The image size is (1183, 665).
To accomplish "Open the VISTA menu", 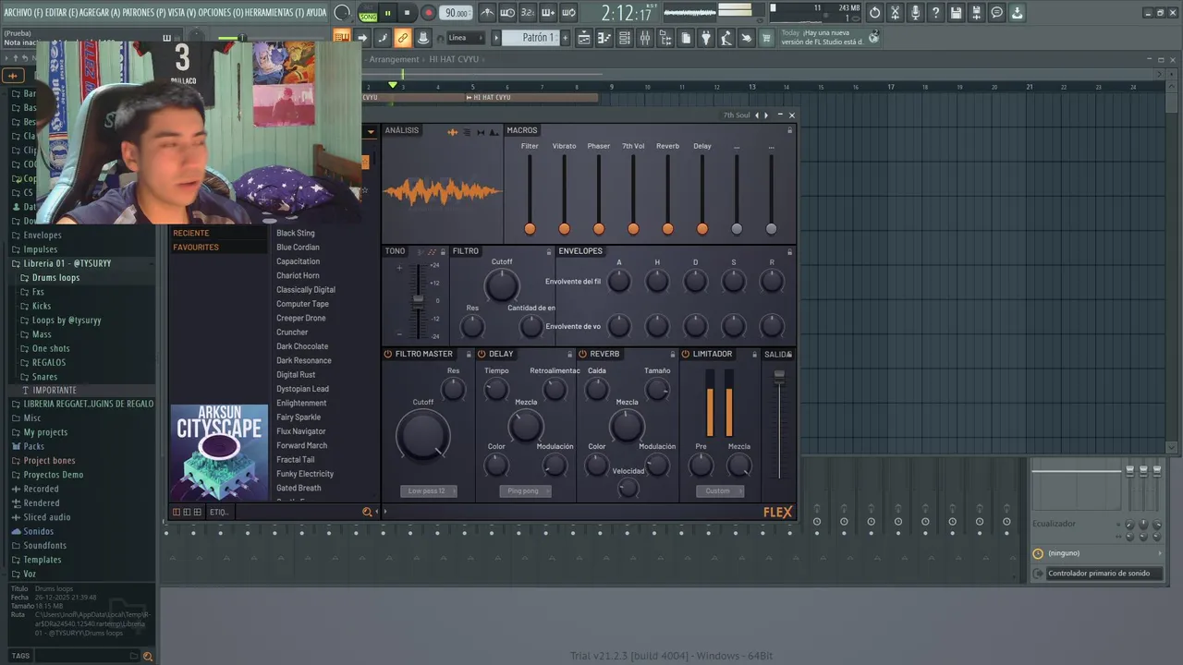I will tap(182, 13).
